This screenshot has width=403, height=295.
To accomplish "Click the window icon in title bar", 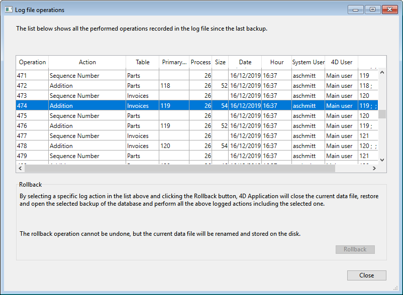I will (x=9, y=10).
